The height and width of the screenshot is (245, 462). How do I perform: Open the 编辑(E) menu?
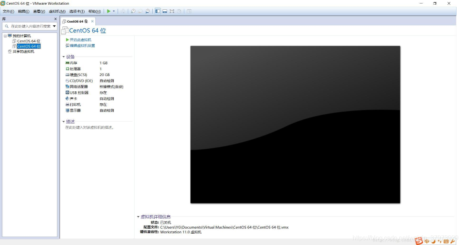(24, 12)
